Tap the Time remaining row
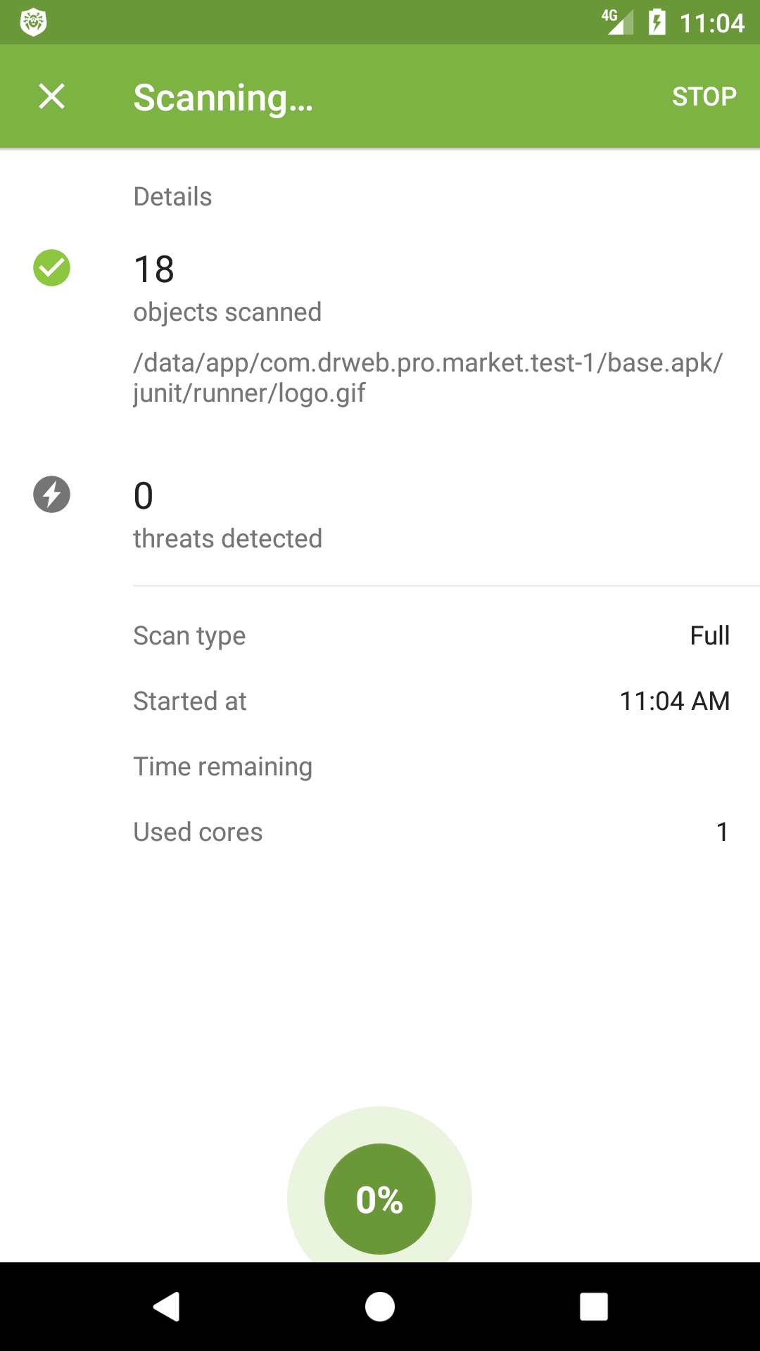The width and height of the screenshot is (760, 1351). pyautogui.click(x=431, y=766)
